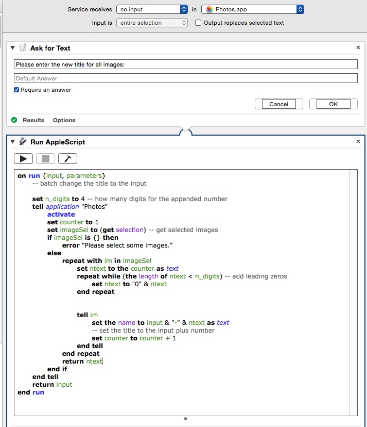Click the 'if imageSel is {} then' line
Image resolution: width=367 pixels, height=427 pixels.
coord(83,238)
